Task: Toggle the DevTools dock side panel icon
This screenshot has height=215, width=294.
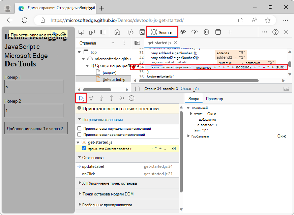Action: point(103,32)
